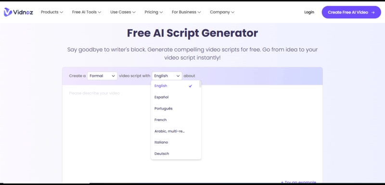This screenshot has height=185, width=385.
Task: Open the Company menu
Action: (222, 12)
